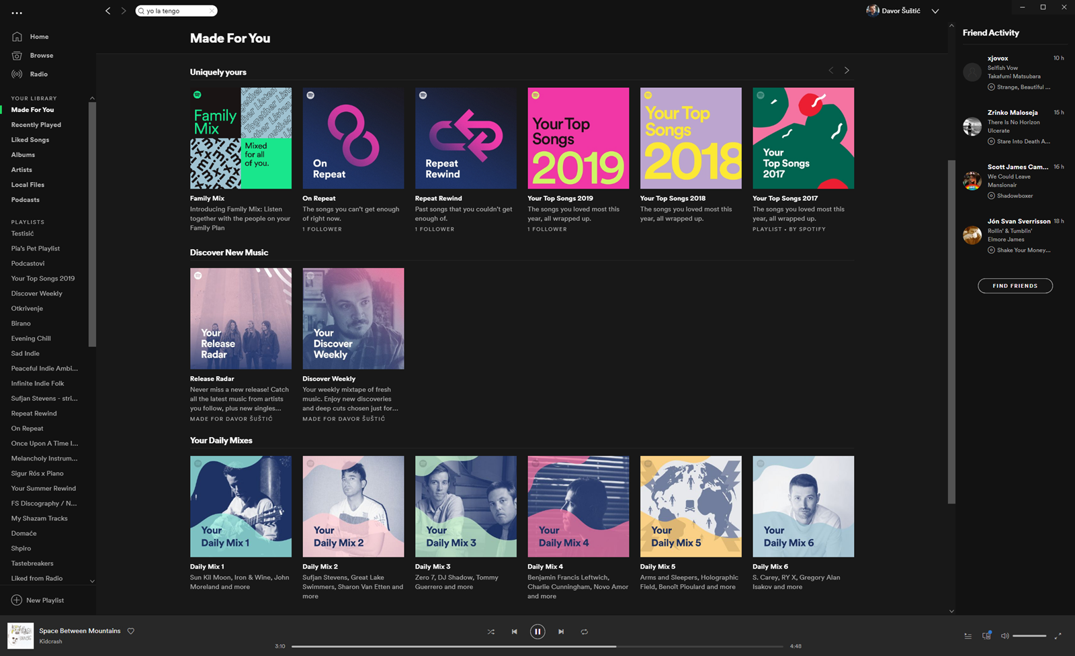The width and height of the screenshot is (1075, 656).
Task: Open the 'Stare Into Death A...' album link
Action: [1023, 142]
